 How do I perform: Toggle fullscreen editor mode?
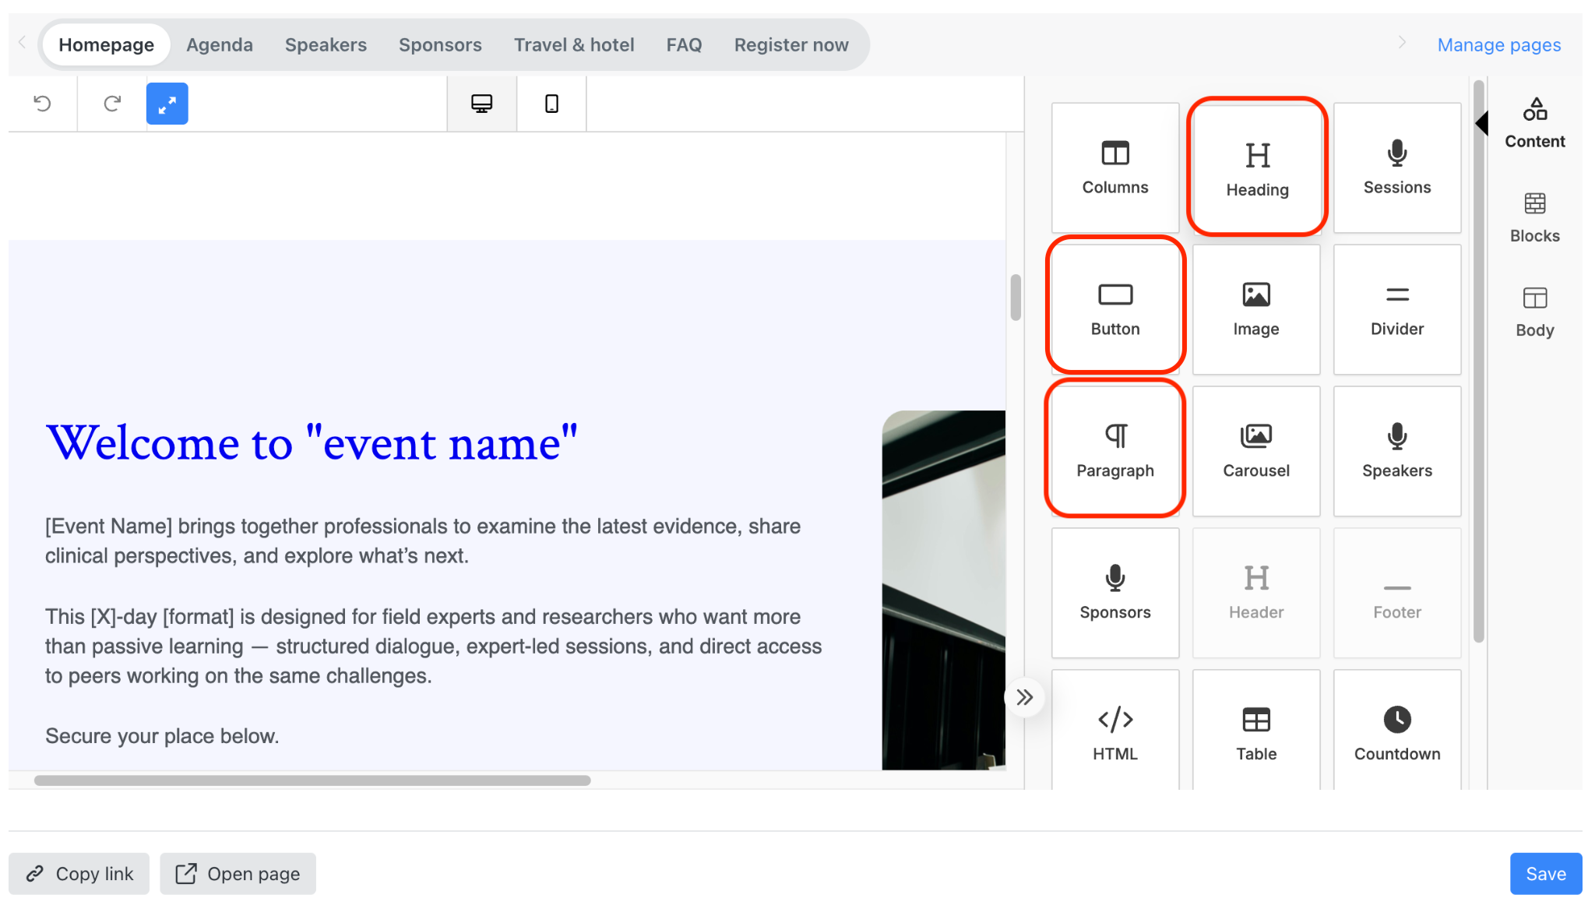point(167,104)
